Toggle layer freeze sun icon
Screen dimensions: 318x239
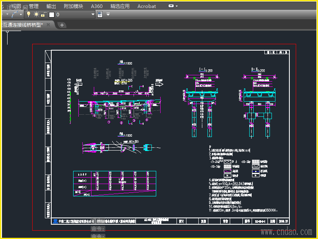pos(36,14)
